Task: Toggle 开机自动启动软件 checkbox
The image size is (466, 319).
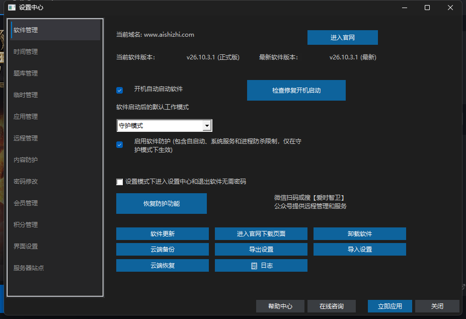Action: (119, 90)
